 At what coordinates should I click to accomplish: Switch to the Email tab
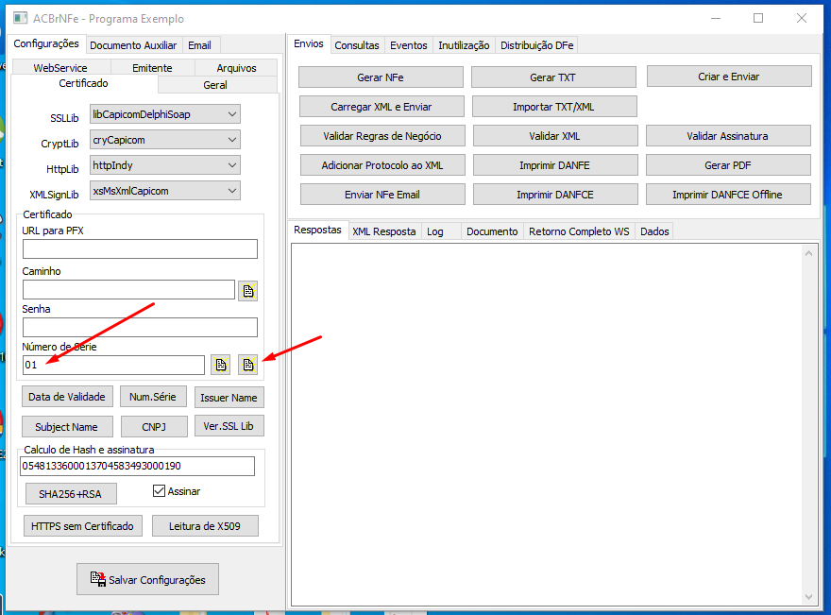(x=199, y=45)
